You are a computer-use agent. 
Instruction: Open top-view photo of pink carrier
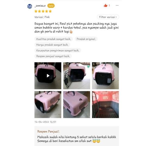pos(77,104)
